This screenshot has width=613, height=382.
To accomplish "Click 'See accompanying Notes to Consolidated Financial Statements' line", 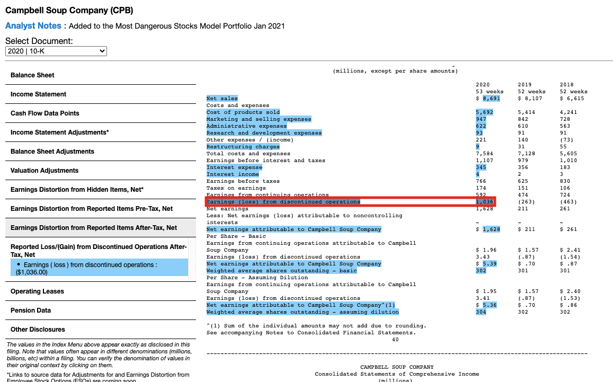I will pos(311,333).
